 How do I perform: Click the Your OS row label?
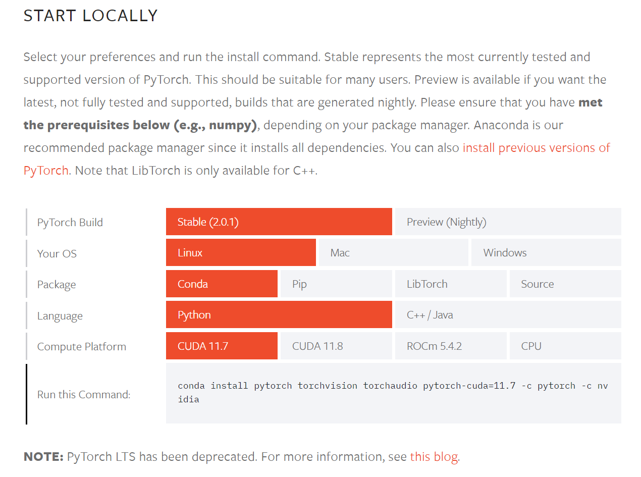pyautogui.click(x=57, y=253)
